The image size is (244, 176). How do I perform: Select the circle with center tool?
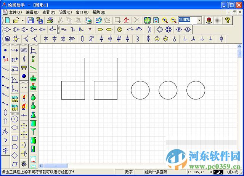(15, 119)
